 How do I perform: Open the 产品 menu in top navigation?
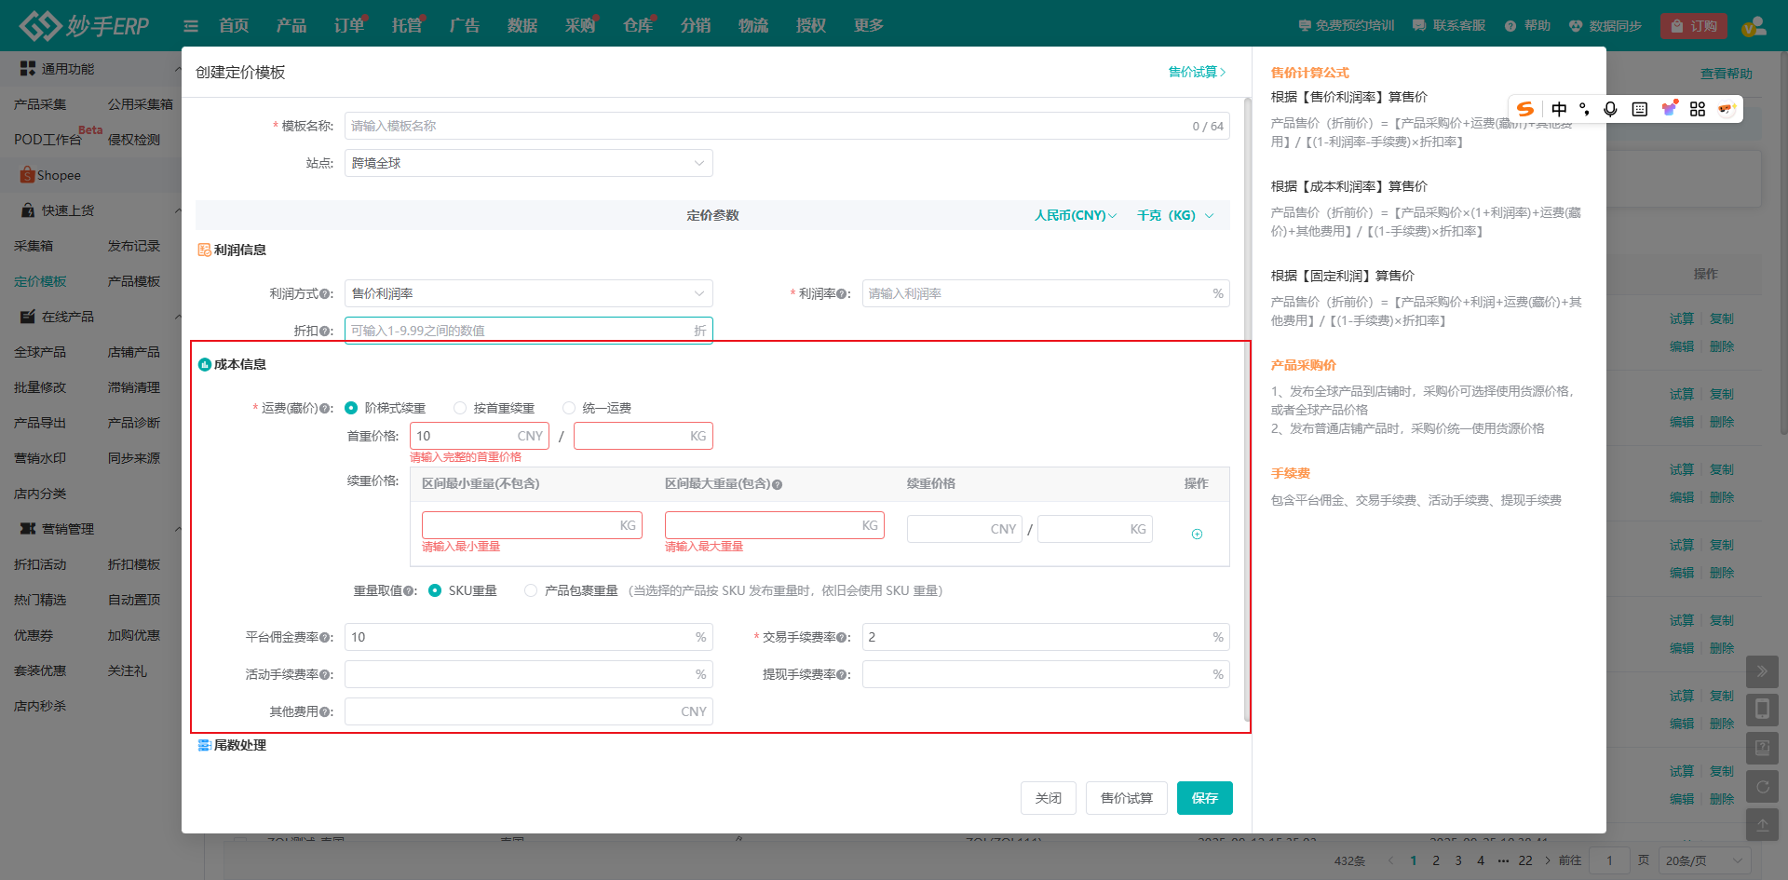(x=291, y=25)
